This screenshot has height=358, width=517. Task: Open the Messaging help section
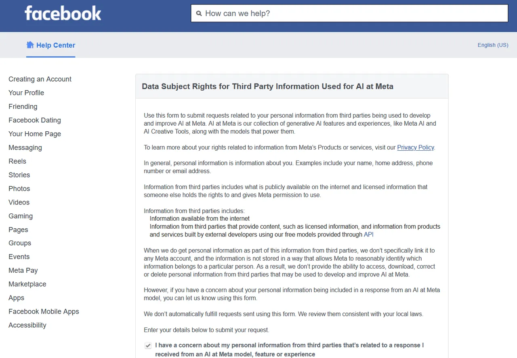(25, 148)
